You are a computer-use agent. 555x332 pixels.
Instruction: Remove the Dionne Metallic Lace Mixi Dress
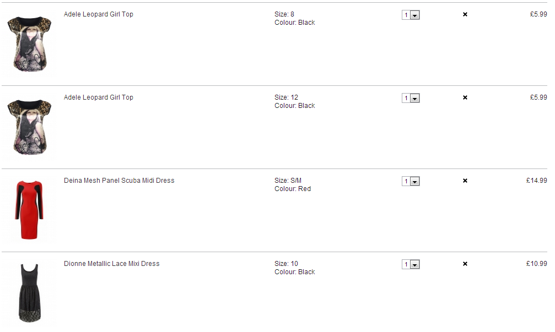point(465,264)
